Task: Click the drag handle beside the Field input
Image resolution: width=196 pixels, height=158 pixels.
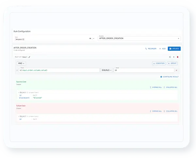Action: pyautogui.click(x=17, y=70)
